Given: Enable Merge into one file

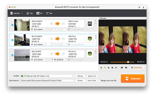Looking at the screenshot, I should 99,81.
